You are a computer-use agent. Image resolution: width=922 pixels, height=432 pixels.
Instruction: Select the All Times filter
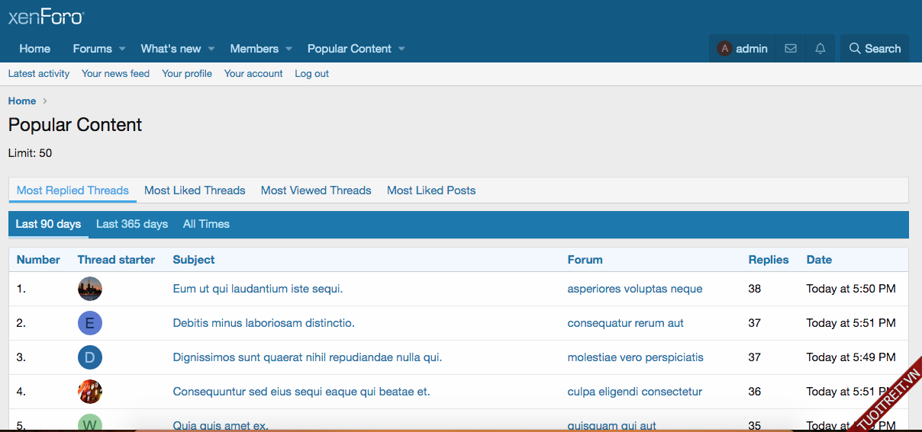[x=206, y=224]
